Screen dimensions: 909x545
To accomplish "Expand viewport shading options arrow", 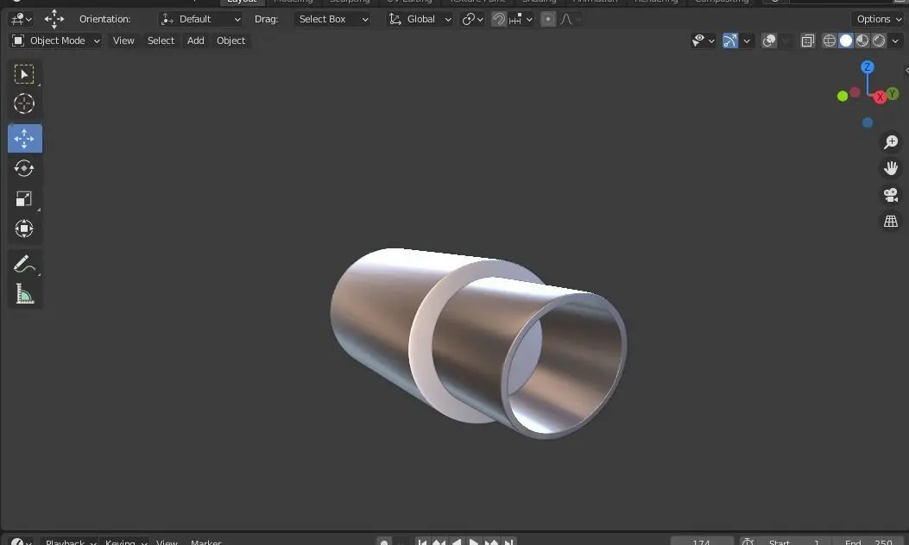I will (x=895, y=41).
